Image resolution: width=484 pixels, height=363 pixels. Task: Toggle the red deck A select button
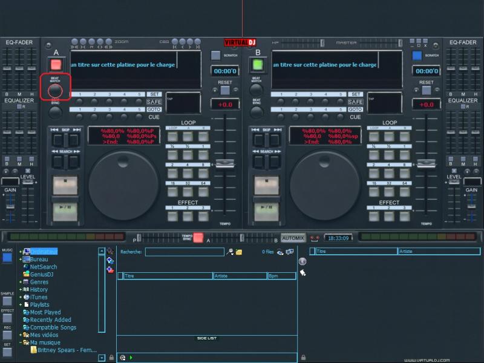click(x=56, y=65)
